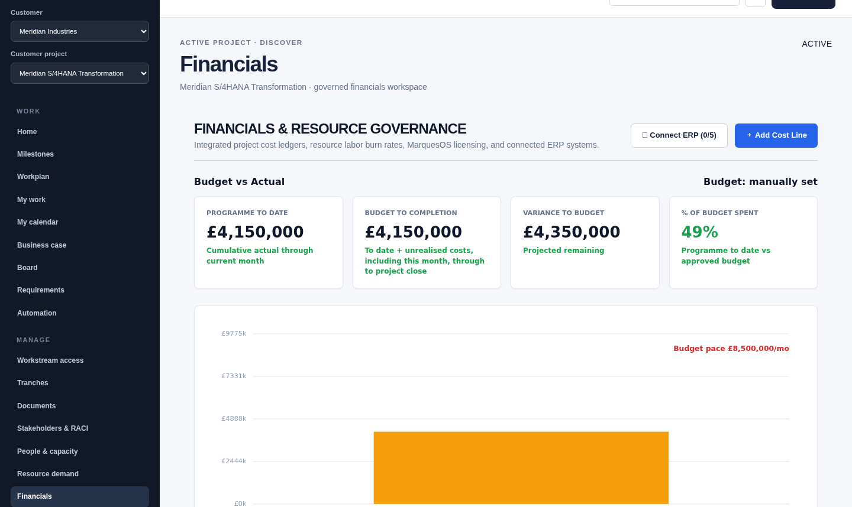The height and width of the screenshot is (507, 852).
Task: Open Documents page
Action: click(x=80, y=406)
